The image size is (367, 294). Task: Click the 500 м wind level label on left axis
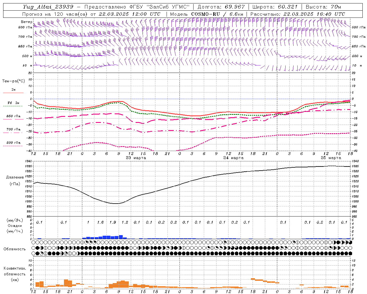point(27,56)
